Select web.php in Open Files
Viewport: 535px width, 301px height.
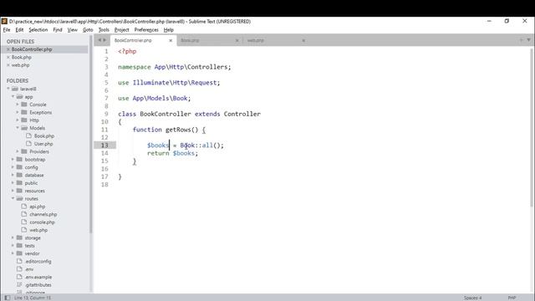point(20,65)
